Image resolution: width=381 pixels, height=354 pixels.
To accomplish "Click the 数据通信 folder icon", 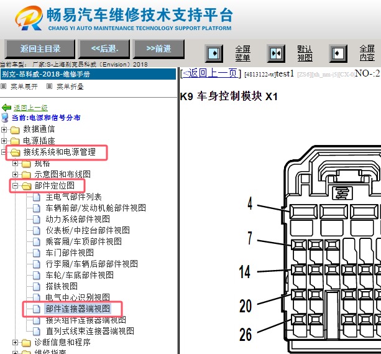I will pos(15,130).
